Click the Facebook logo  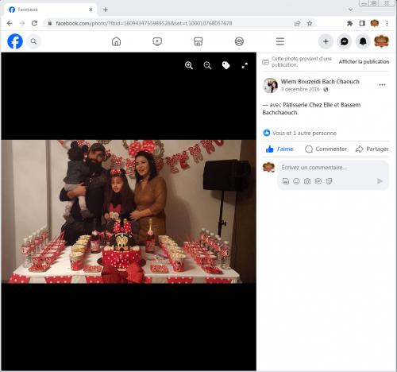(x=15, y=41)
